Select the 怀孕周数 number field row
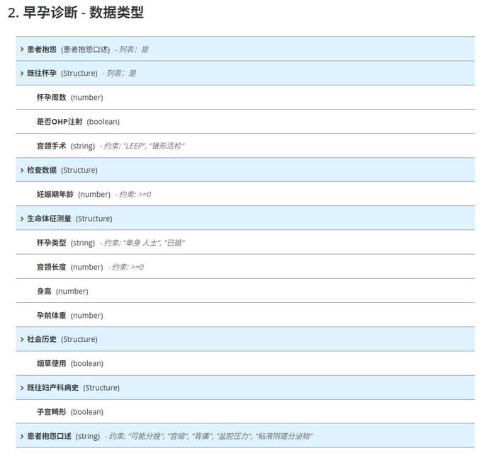 tap(51, 98)
